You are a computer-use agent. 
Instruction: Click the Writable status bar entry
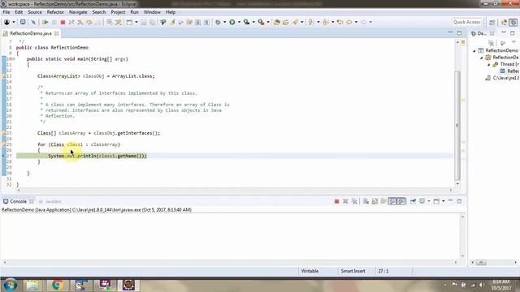click(x=310, y=271)
